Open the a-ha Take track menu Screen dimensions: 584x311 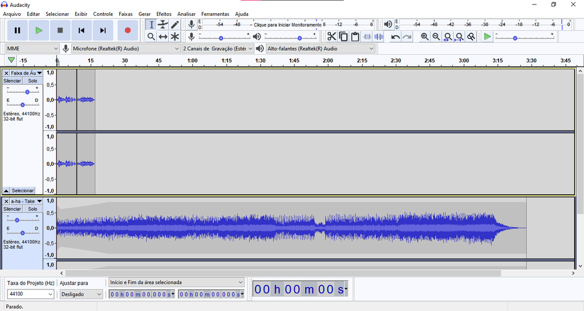point(26,201)
